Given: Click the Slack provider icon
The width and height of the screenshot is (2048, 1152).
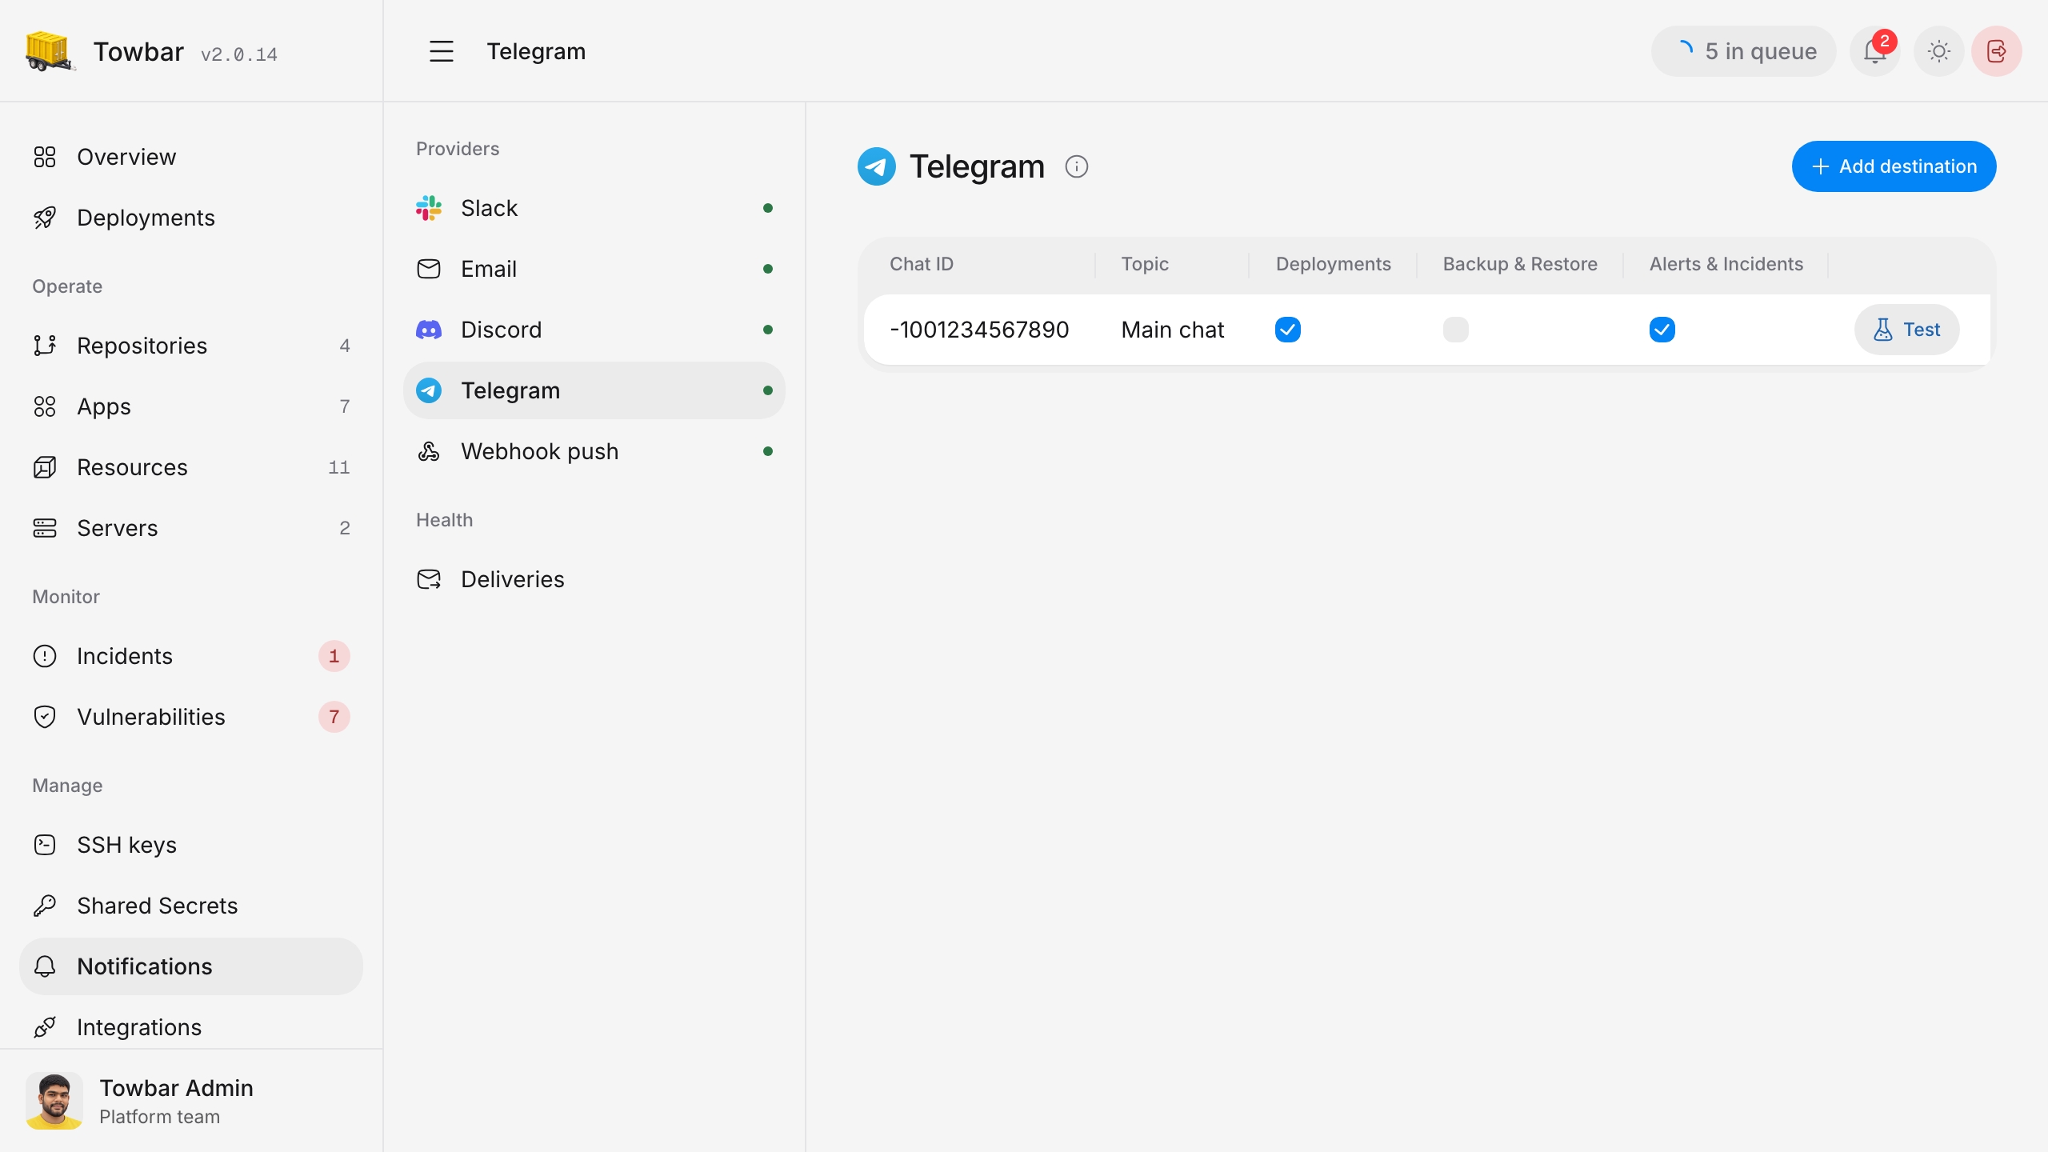Looking at the screenshot, I should coord(429,208).
